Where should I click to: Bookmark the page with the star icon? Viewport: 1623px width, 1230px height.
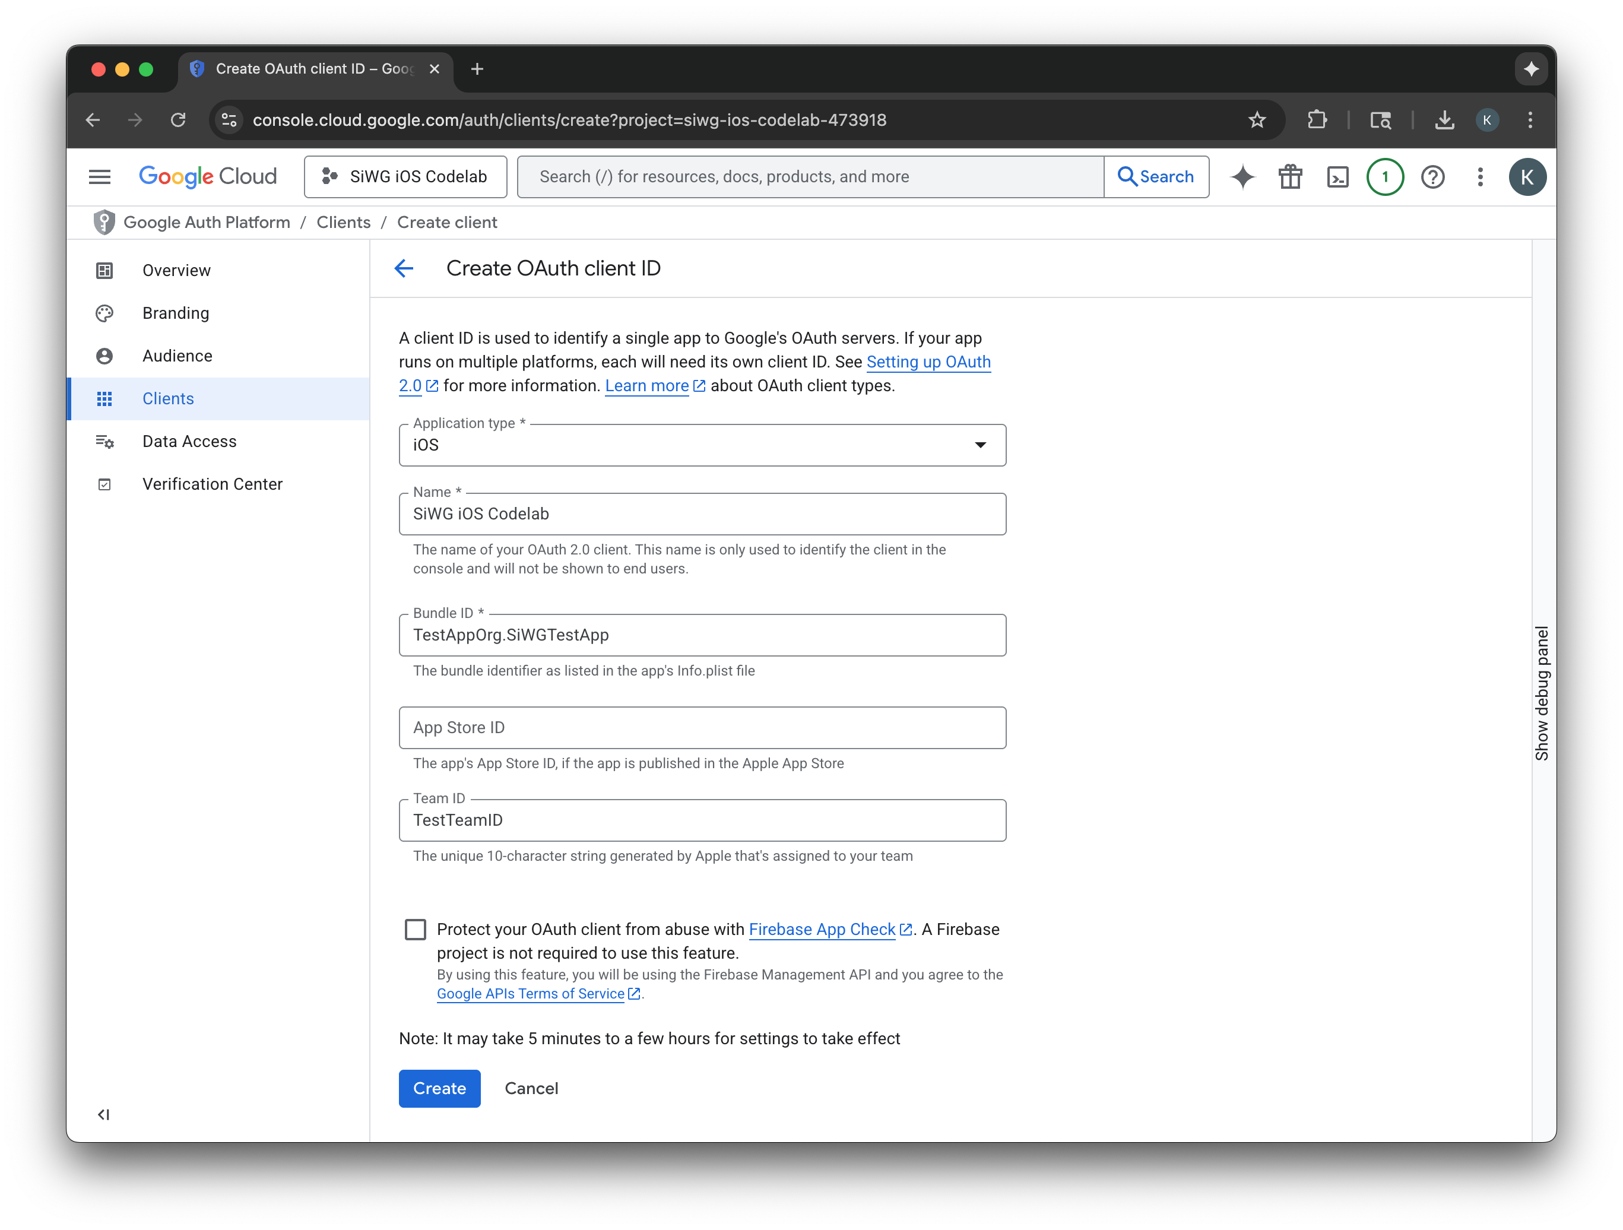(1257, 120)
